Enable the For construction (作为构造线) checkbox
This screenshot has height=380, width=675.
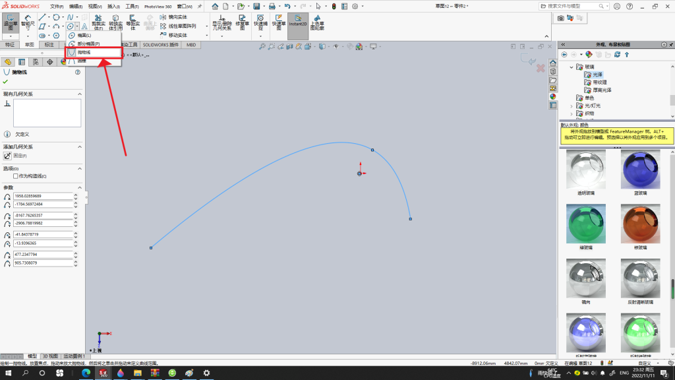click(16, 176)
